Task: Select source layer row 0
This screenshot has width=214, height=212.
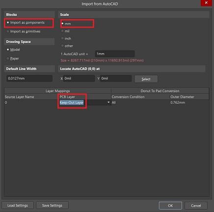Action: coord(6,103)
